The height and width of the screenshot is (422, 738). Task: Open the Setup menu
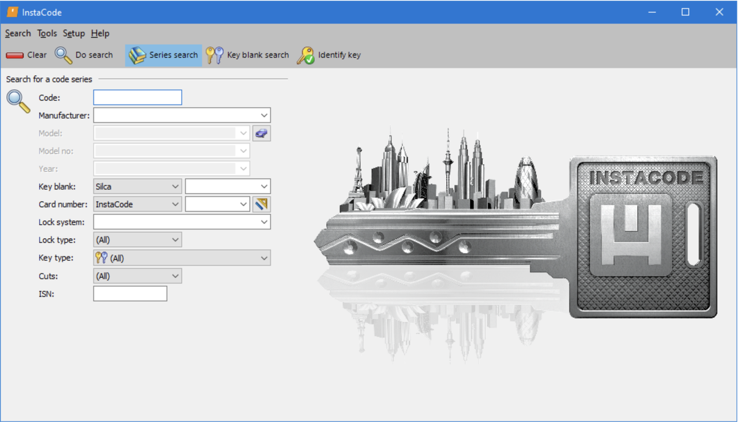(x=74, y=33)
